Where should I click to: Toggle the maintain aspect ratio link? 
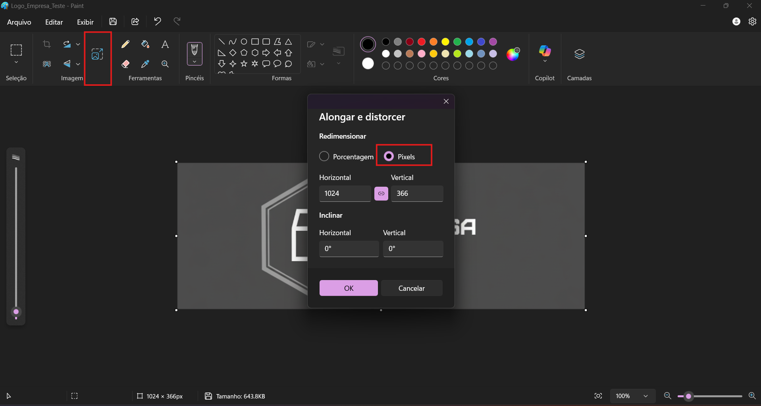coord(381,193)
